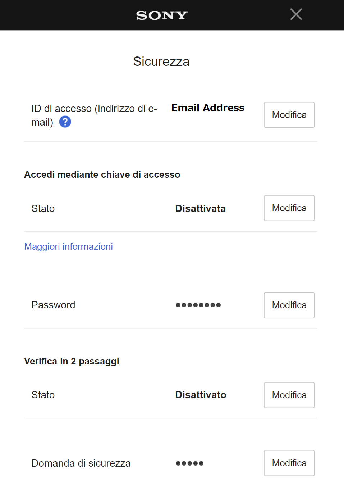The image size is (344, 481).
Task: Click the masked dots in the Password row
Action: 198,305
